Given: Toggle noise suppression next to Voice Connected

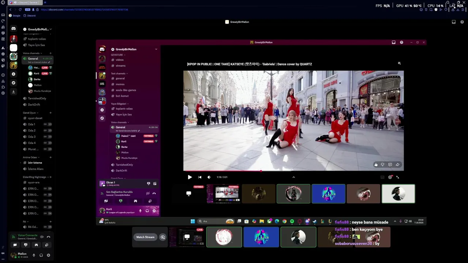Looking at the screenshot, I should coord(42,237).
